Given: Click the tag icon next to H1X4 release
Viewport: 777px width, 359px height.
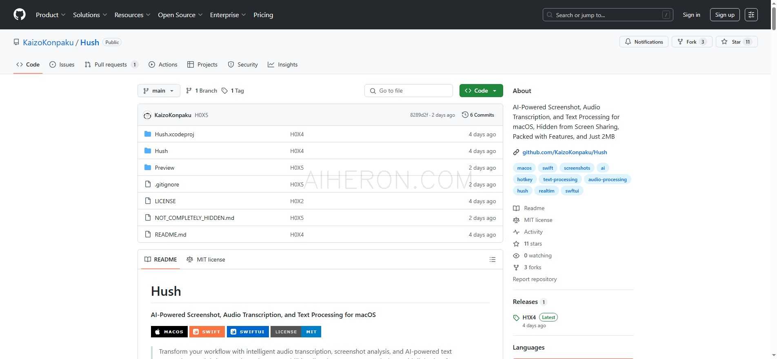Looking at the screenshot, I should (x=516, y=318).
